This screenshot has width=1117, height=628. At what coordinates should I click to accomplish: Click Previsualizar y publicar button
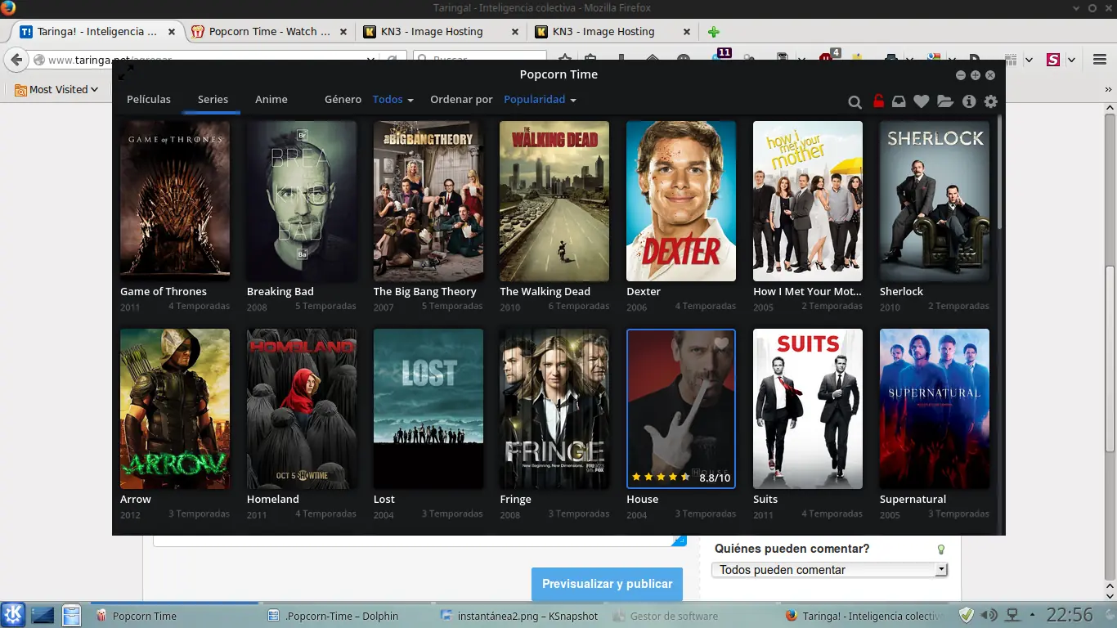[x=607, y=584]
